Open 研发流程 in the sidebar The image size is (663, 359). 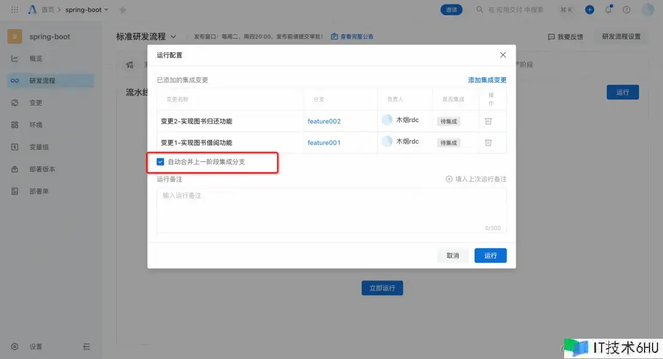42,80
